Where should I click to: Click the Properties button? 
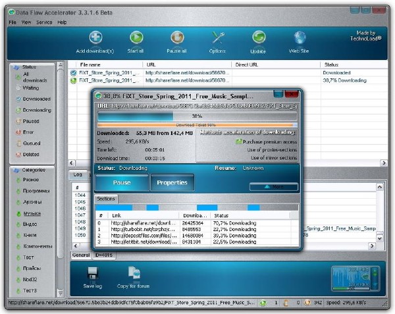pyautogui.click(x=172, y=182)
